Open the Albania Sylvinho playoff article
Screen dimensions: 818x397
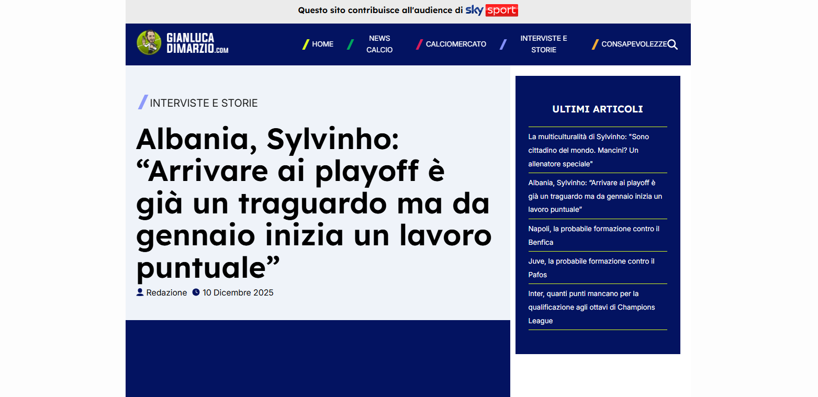pos(595,196)
